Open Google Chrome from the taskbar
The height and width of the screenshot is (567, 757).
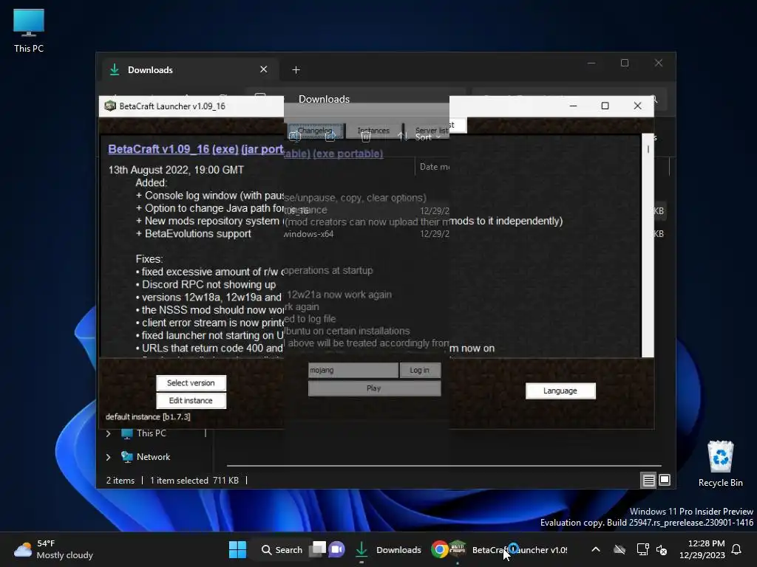pos(439,549)
